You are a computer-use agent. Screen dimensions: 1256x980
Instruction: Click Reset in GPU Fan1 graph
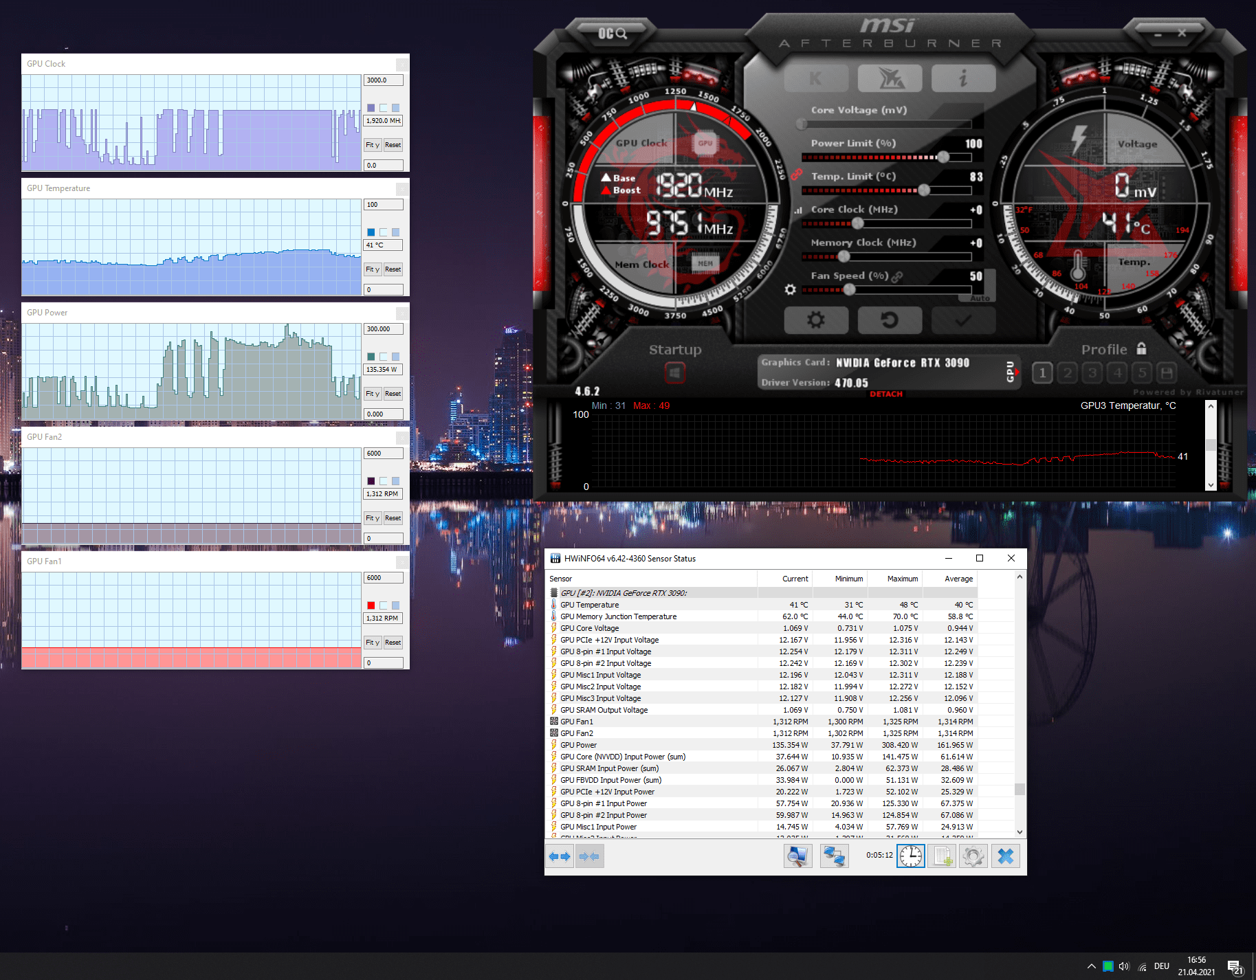393,643
